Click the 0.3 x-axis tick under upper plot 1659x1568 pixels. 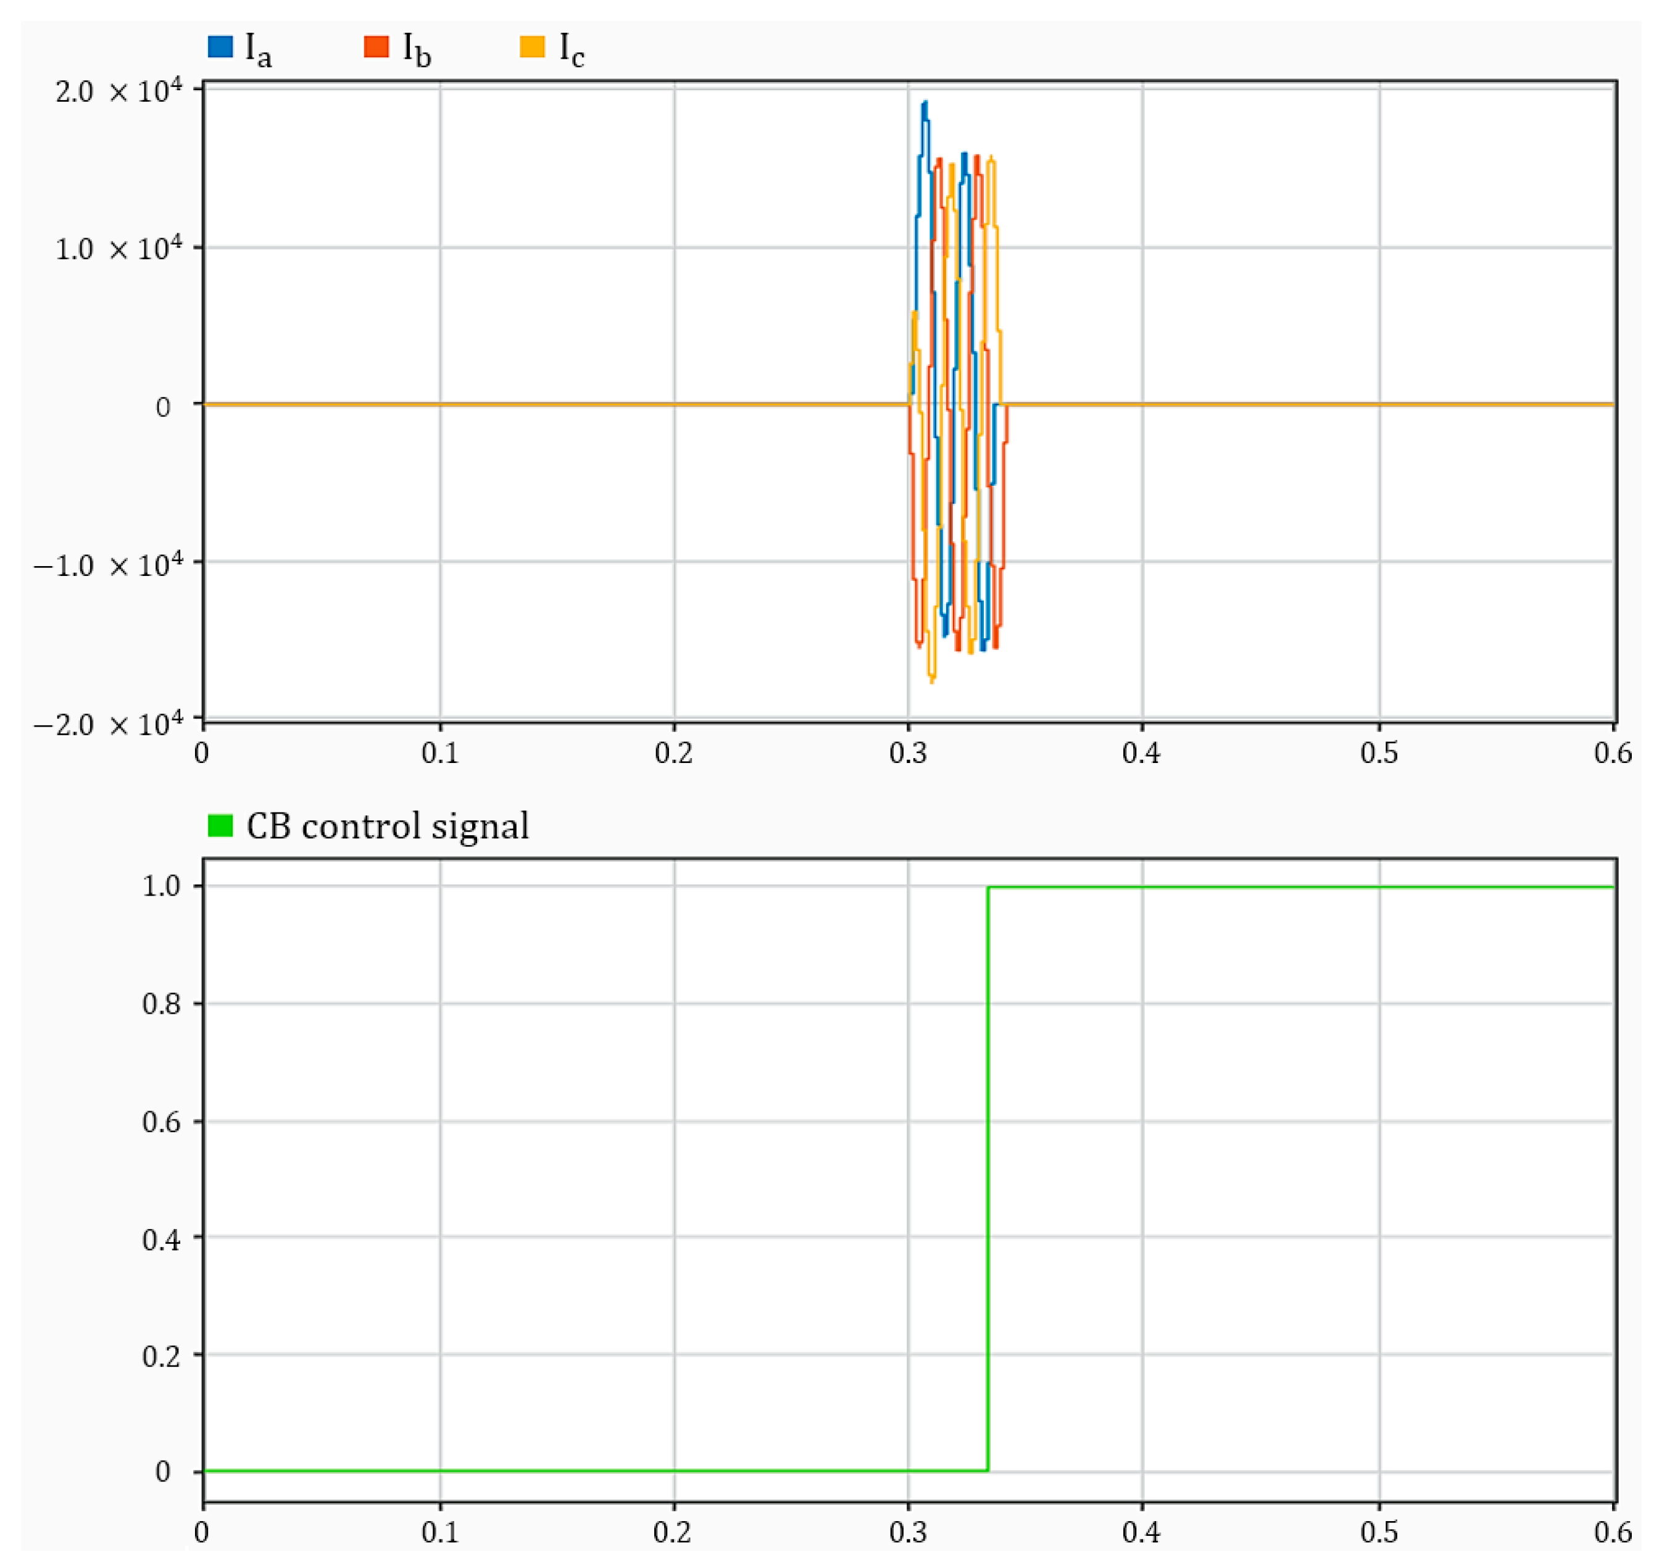[x=908, y=753]
